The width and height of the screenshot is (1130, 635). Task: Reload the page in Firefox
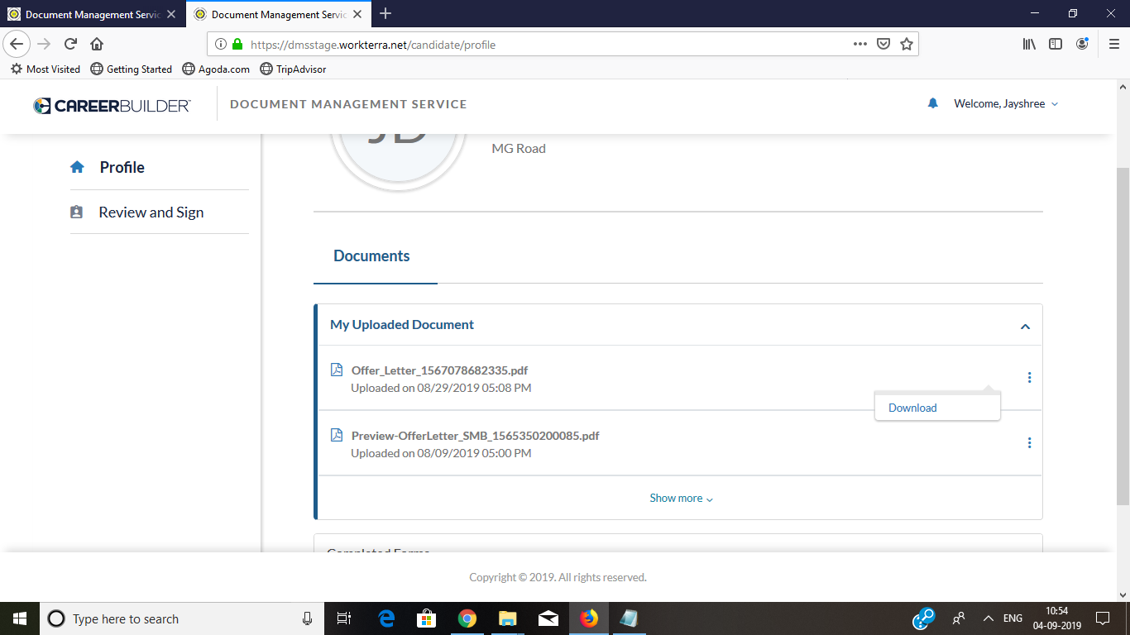70,45
